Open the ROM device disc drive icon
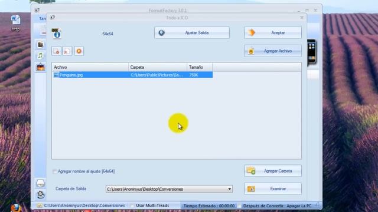Screen dimensions: 378x212 pos(40,183)
